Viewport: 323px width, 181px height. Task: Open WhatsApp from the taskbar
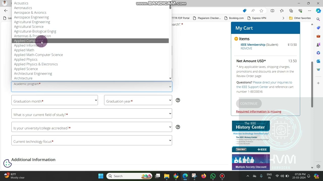point(213,176)
